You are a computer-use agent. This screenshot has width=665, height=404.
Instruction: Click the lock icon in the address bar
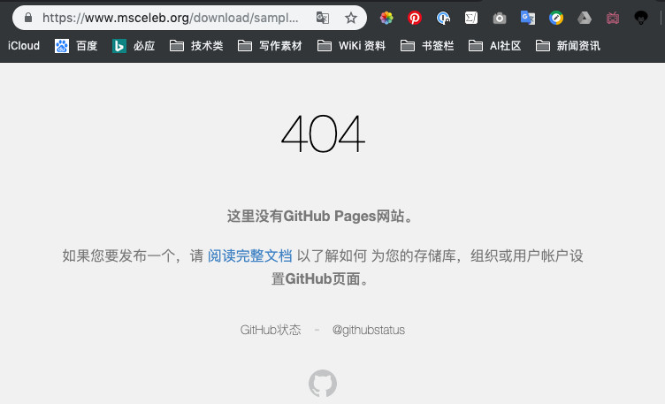pyautogui.click(x=27, y=18)
